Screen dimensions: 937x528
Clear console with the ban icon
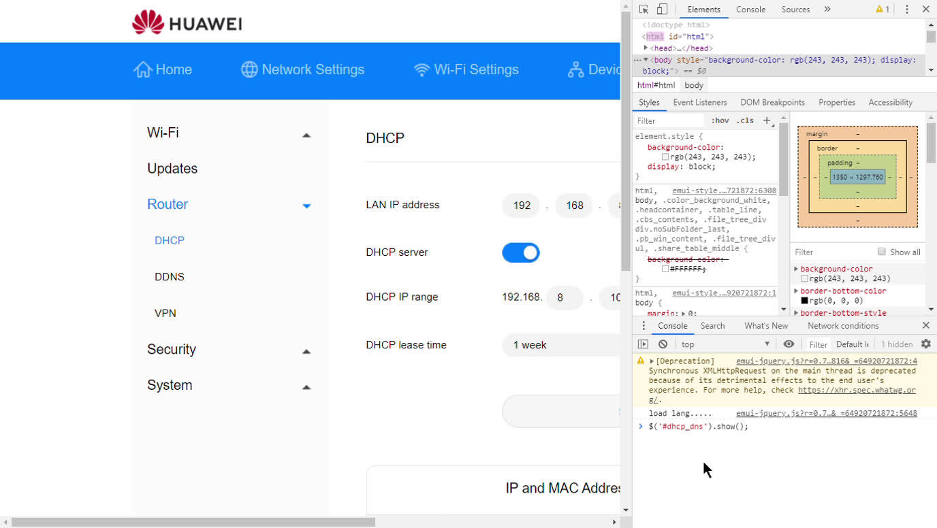click(x=663, y=344)
